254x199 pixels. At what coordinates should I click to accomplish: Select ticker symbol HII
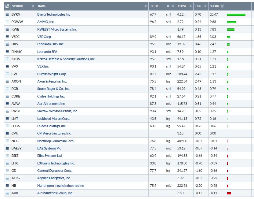14,186
